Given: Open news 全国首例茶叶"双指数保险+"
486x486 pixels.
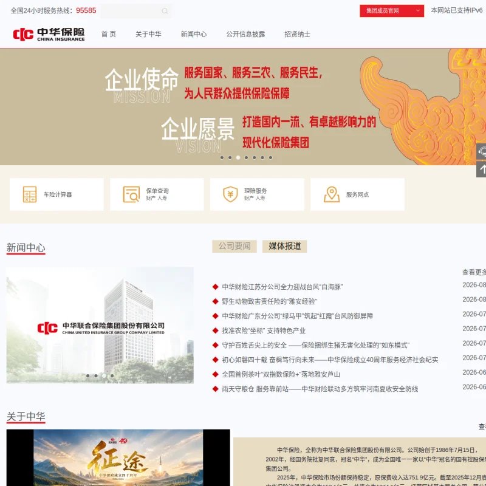Looking at the screenshot, I should [x=281, y=374].
